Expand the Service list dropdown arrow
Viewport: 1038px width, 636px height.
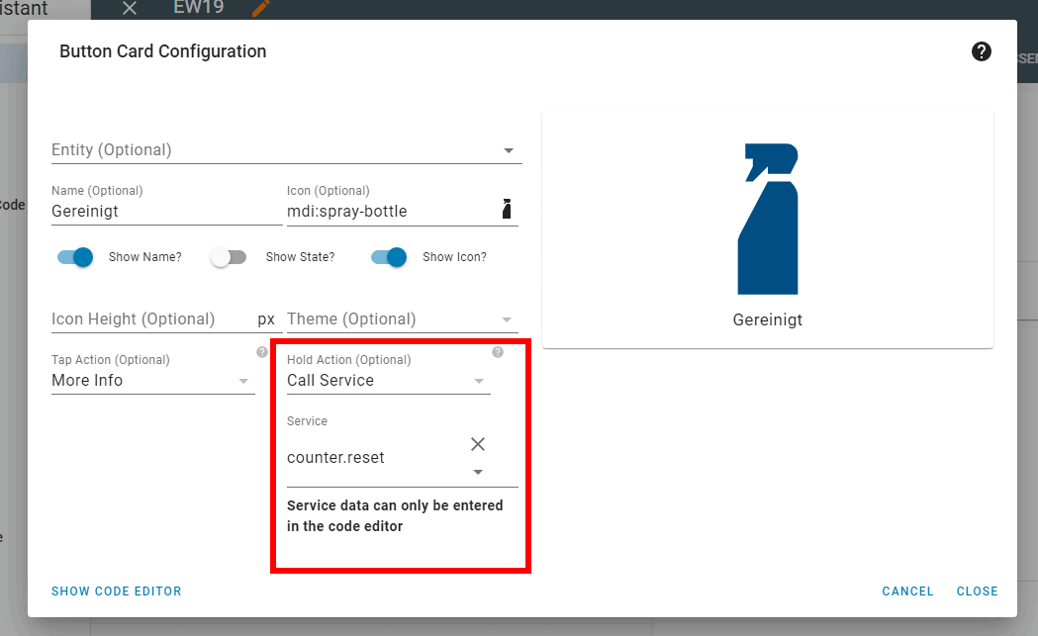coord(478,472)
